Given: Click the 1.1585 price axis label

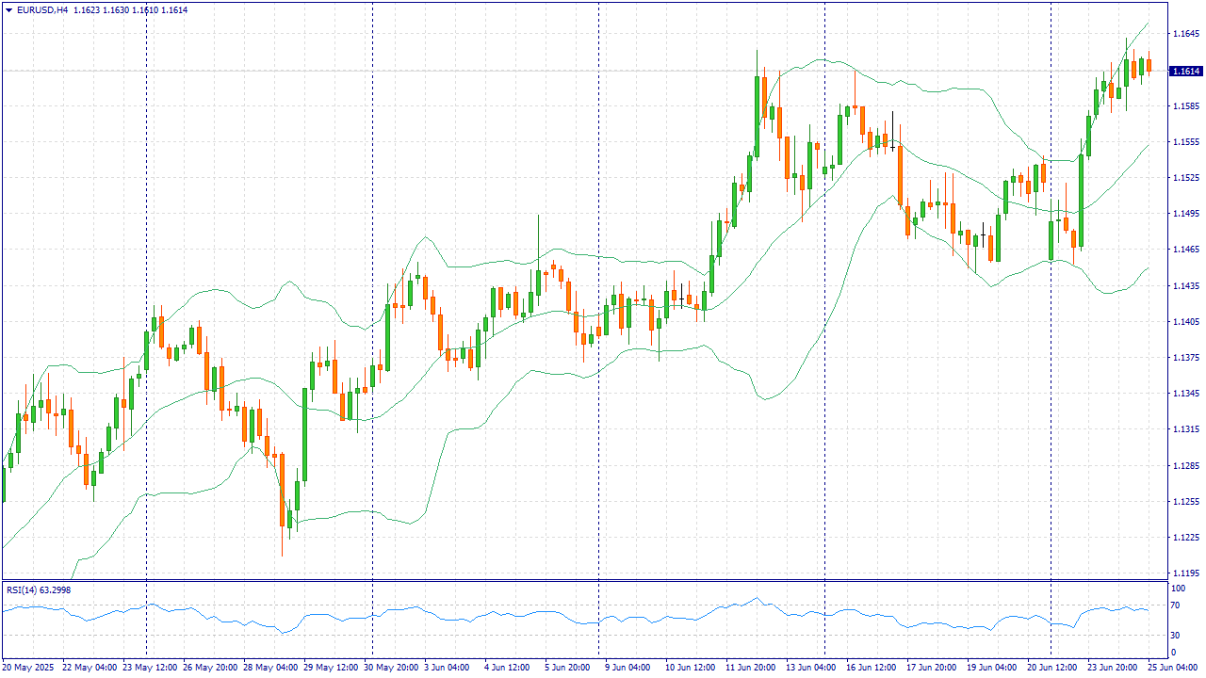Looking at the screenshot, I should tap(1184, 106).
